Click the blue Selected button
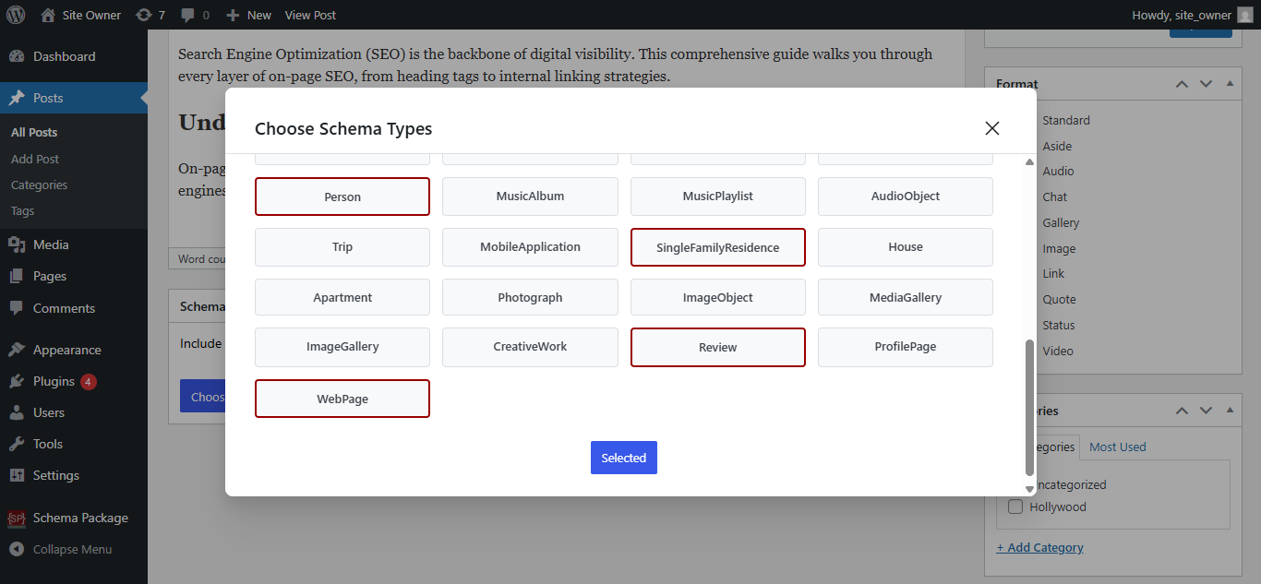Image resolution: width=1261 pixels, height=584 pixels. pyautogui.click(x=624, y=458)
